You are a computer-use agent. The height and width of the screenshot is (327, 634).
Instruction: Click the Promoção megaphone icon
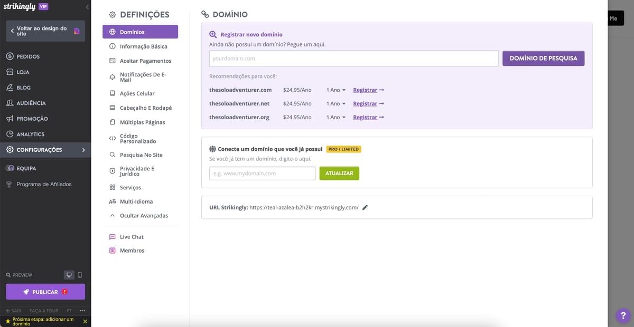10,119
